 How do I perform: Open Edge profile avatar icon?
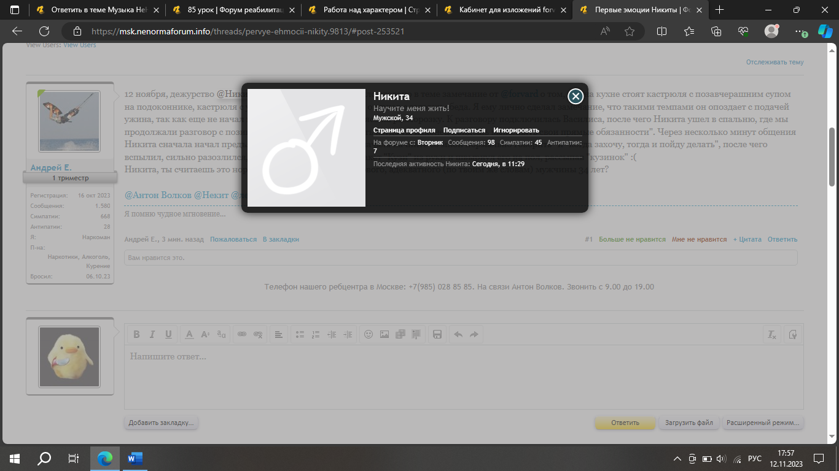[771, 31]
